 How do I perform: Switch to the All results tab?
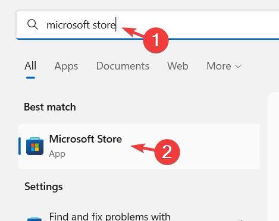(30, 66)
